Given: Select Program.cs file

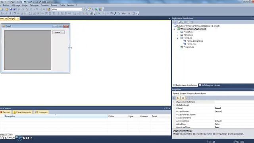Looking at the screenshot, I should pyautogui.click(x=189, y=47).
